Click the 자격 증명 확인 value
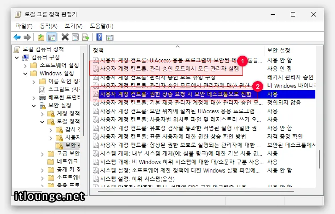The height and width of the screenshot is (214, 335). [x=285, y=136]
